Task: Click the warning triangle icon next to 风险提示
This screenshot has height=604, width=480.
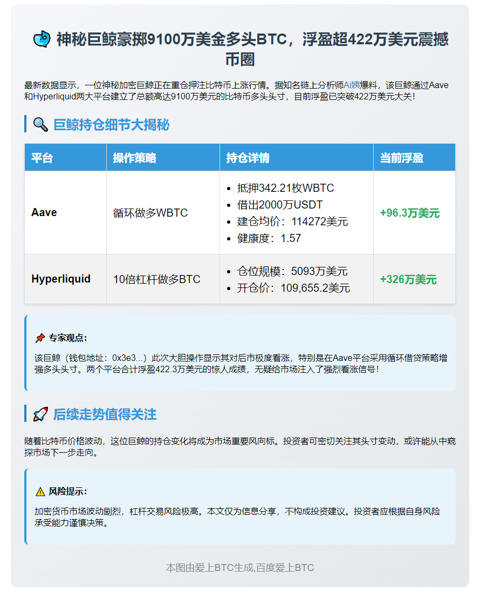Action: click(x=40, y=492)
